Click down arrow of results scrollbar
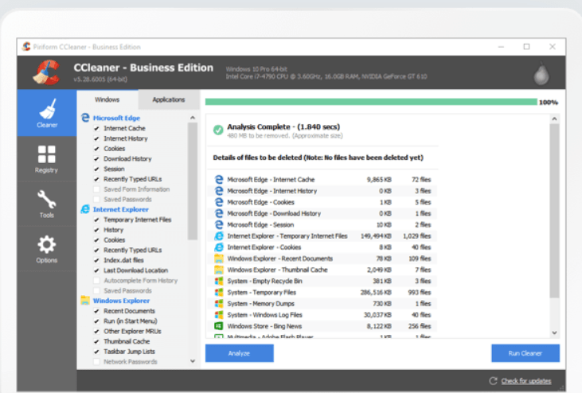Screen dimensions: 582x393 coord(555,333)
